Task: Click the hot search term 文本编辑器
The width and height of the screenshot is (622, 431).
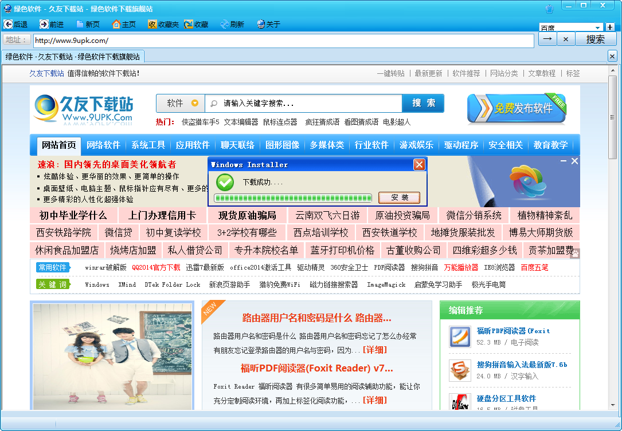Action: (x=241, y=122)
